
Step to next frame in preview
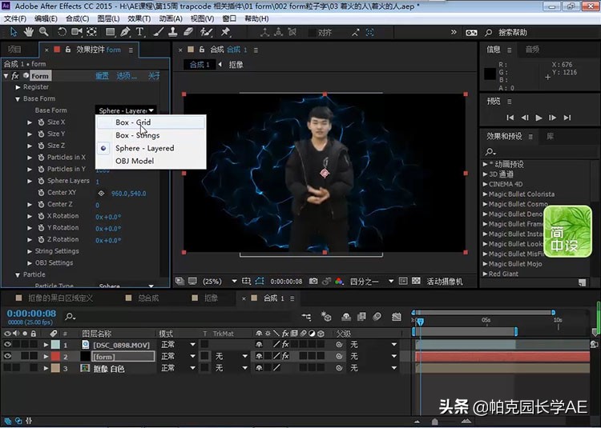tap(552, 118)
